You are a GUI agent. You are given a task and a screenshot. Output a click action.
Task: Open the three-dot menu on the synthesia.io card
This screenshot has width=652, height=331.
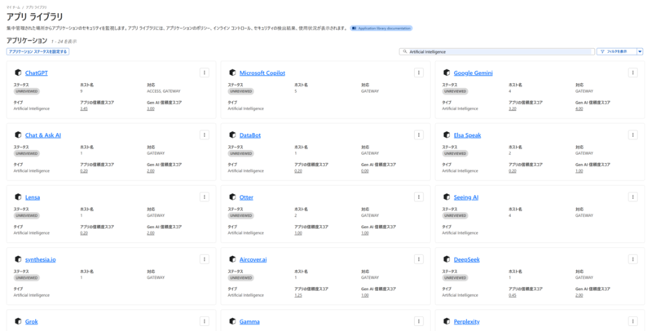point(205,259)
